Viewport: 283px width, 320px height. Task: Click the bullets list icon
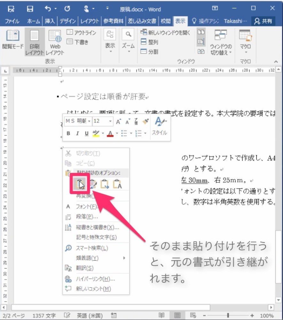tap(124, 134)
